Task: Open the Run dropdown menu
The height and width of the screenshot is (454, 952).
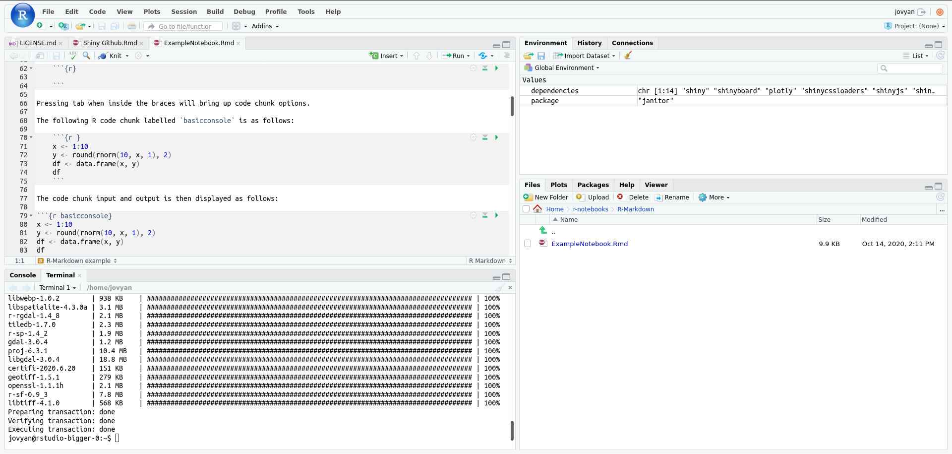Action: coord(468,56)
